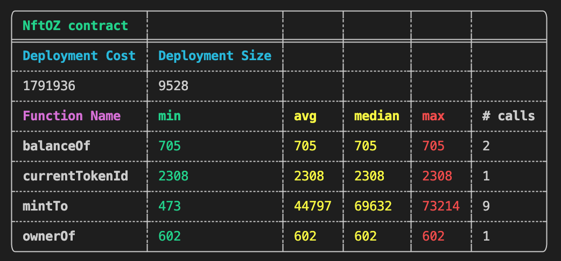Select the currentTokenId function name
This screenshot has width=561, height=261.
click(75, 176)
